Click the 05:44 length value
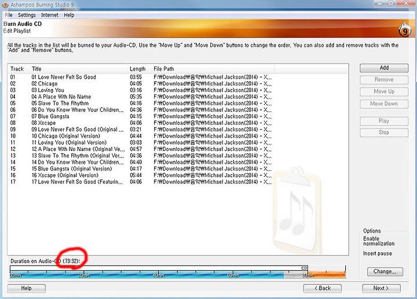 pyautogui.click(x=136, y=175)
